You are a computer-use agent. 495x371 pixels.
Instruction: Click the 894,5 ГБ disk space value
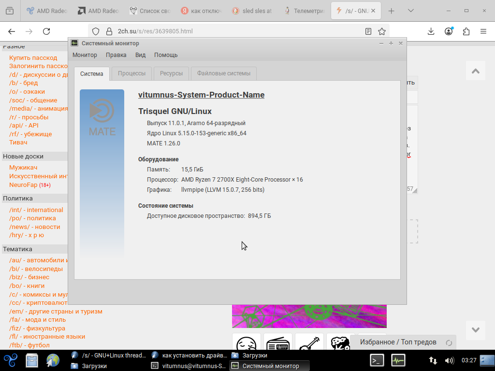pyautogui.click(x=260, y=216)
